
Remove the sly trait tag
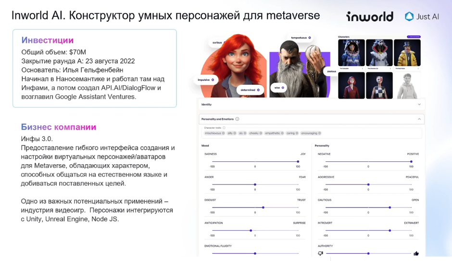245,133
